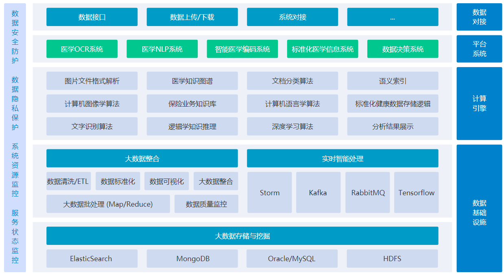Click the 文档分类算法 box
Viewport: 504px width, 275px height.
click(x=292, y=81)
